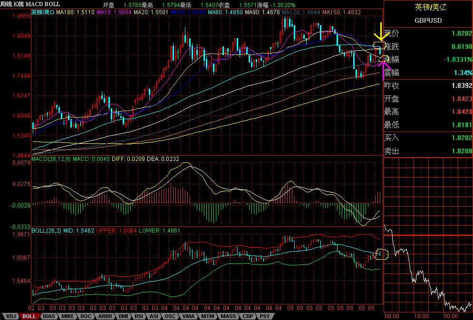Click the GBPUSD symbol label
The height and width of the screenshot is (320, 473).
click(x=428, y=20)
